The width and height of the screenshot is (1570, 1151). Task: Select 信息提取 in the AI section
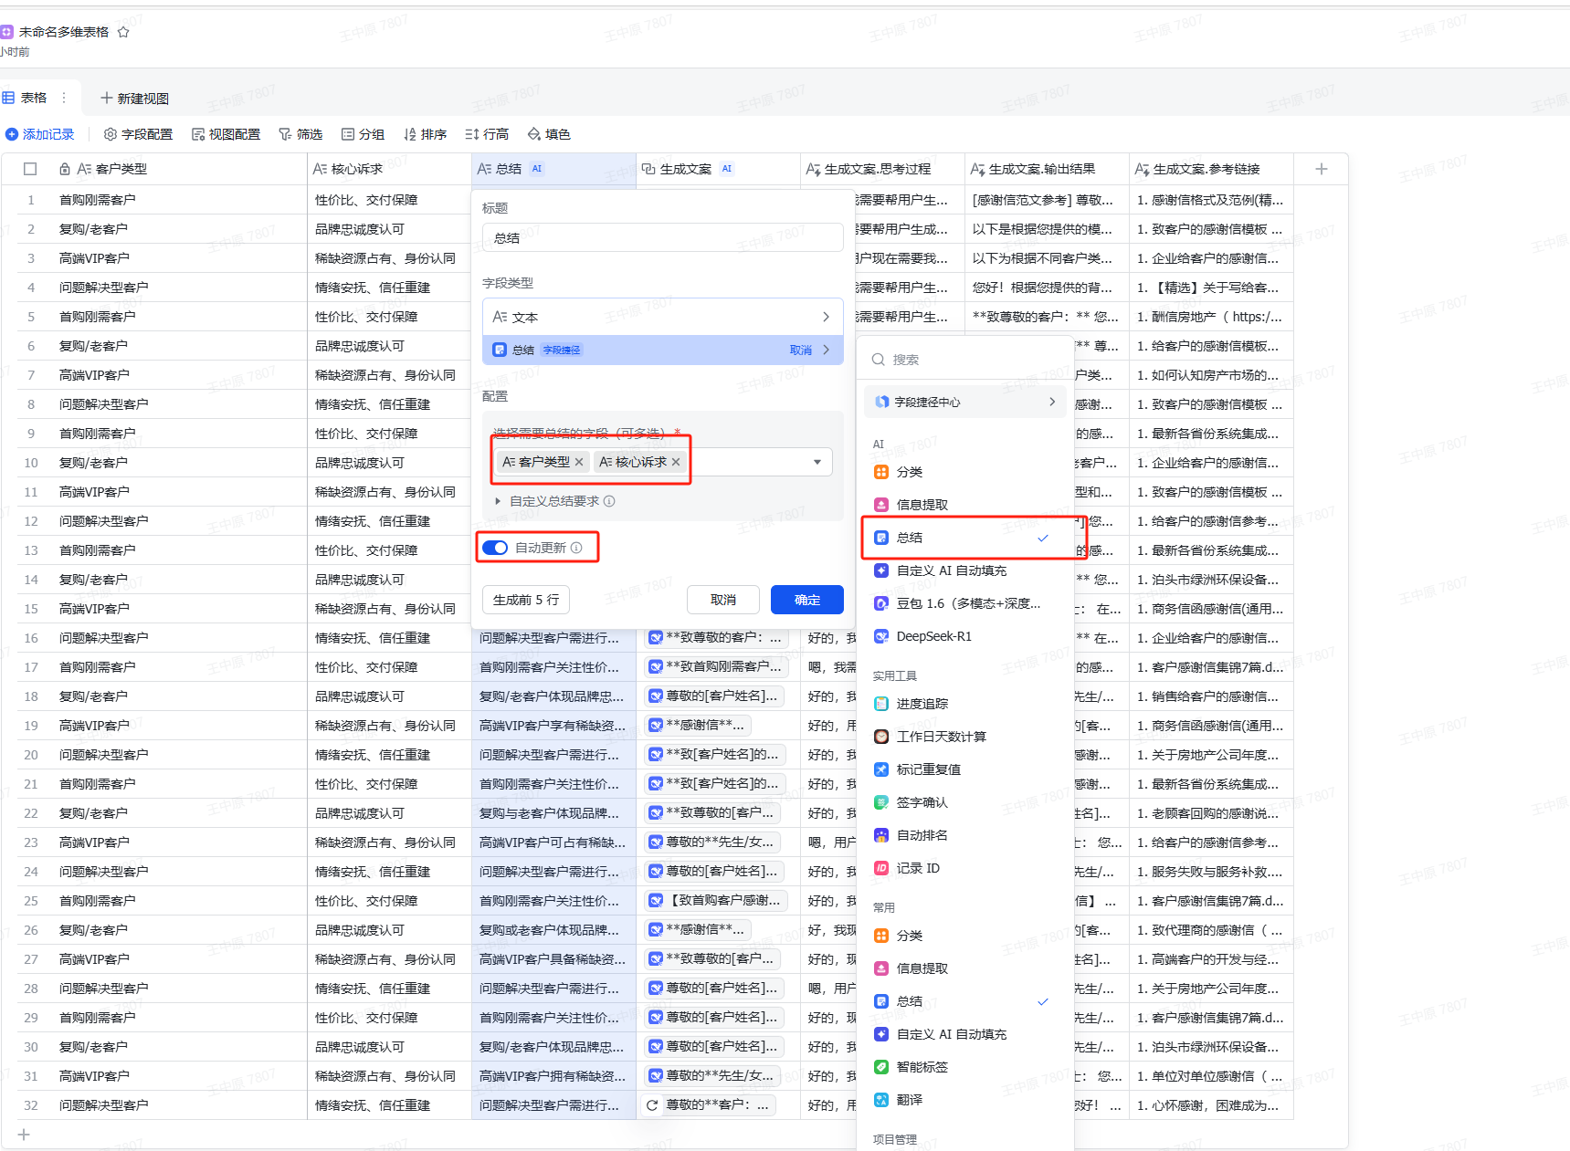(922, 505)
